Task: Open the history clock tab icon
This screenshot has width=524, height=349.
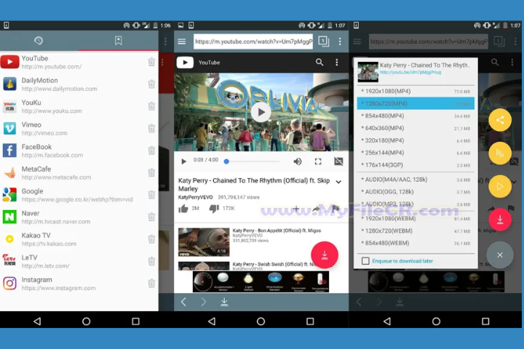Action: pyautogui.click(x=39, y=41)
